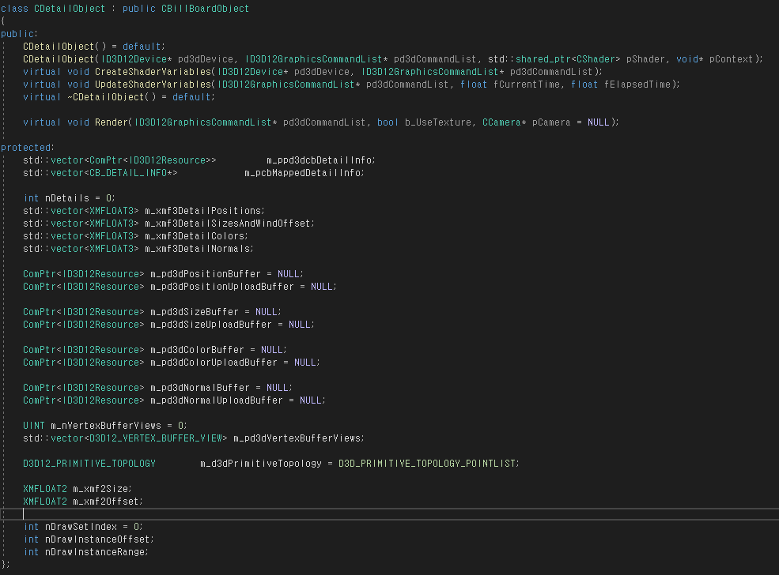779x575 pixels.
Task: Select m_xmf3DetailNormals member
Action: [198, 249]
